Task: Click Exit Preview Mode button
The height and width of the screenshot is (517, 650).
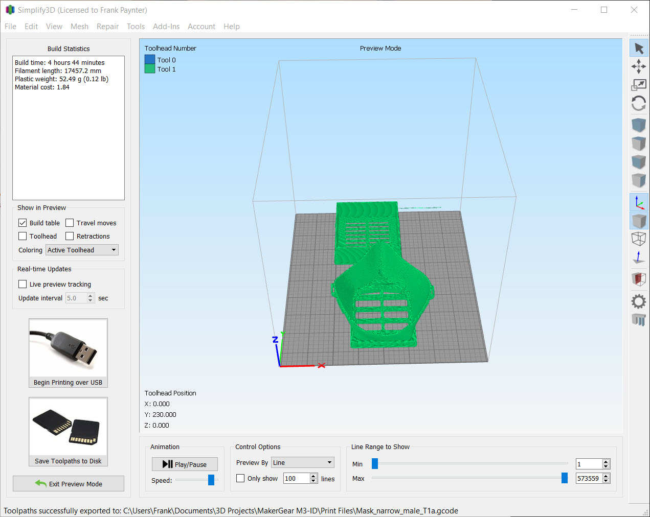Action: [x=69, y=484]
